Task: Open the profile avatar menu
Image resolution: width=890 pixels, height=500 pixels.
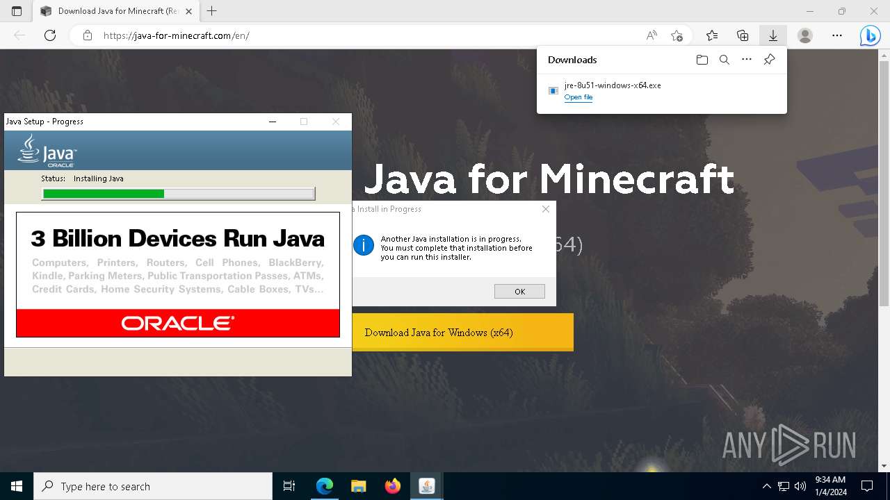Action: 805,35
